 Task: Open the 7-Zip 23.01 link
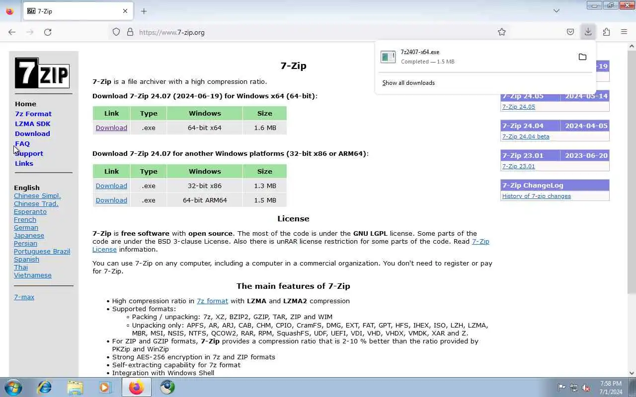click(518, 166)
